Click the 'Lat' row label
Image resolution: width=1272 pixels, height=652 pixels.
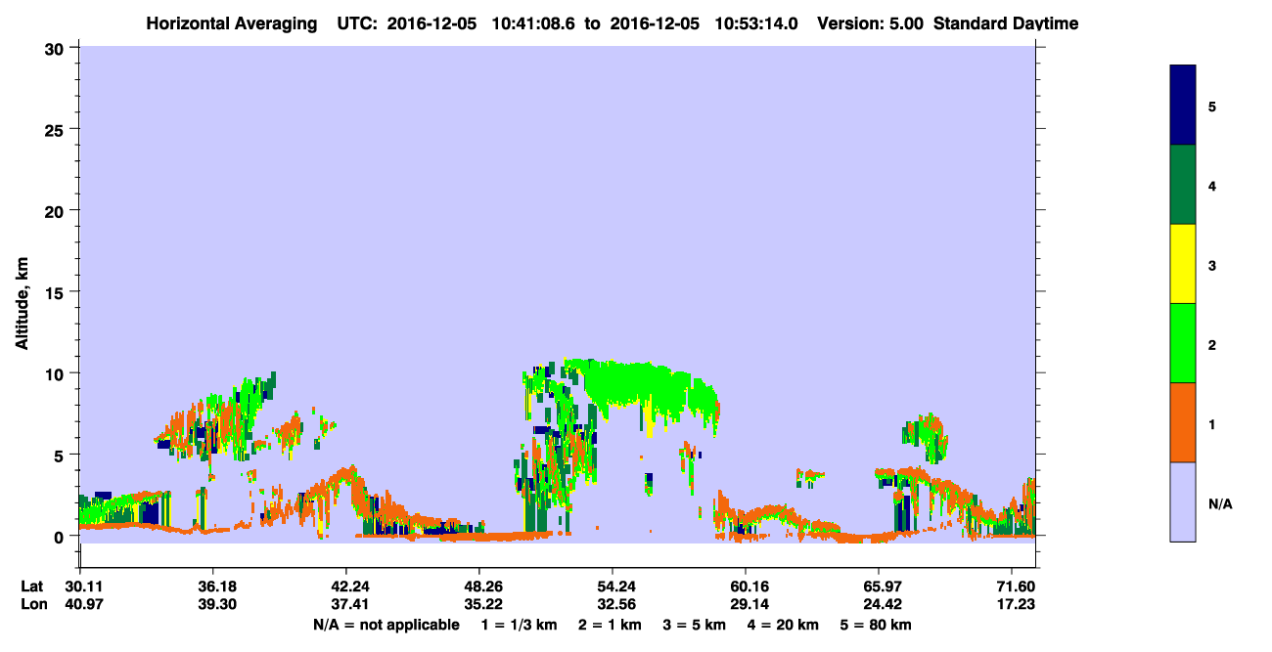31,586
